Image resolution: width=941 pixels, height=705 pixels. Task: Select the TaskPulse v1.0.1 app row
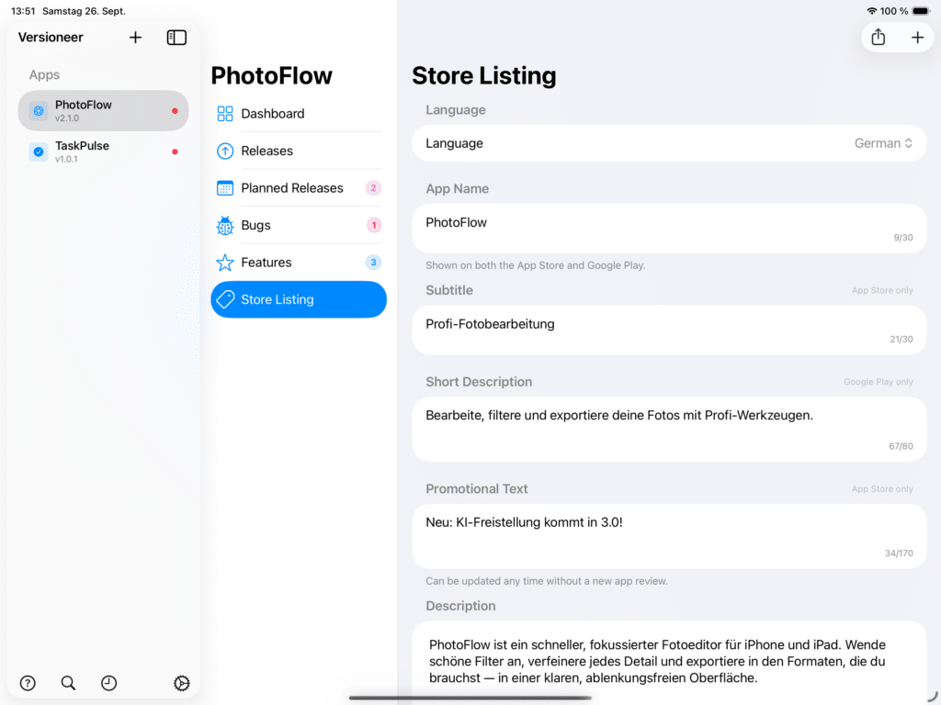pos(103,151)
